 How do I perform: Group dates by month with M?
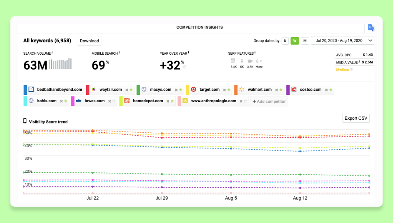pos(305,41)
